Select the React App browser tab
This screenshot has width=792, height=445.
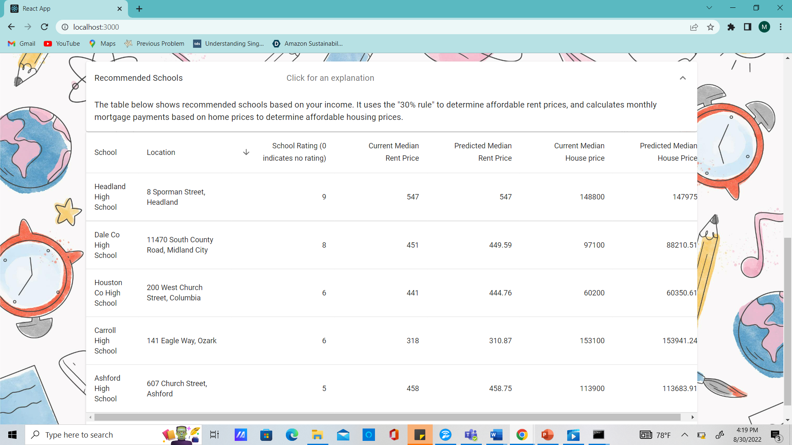click(62, 9)
